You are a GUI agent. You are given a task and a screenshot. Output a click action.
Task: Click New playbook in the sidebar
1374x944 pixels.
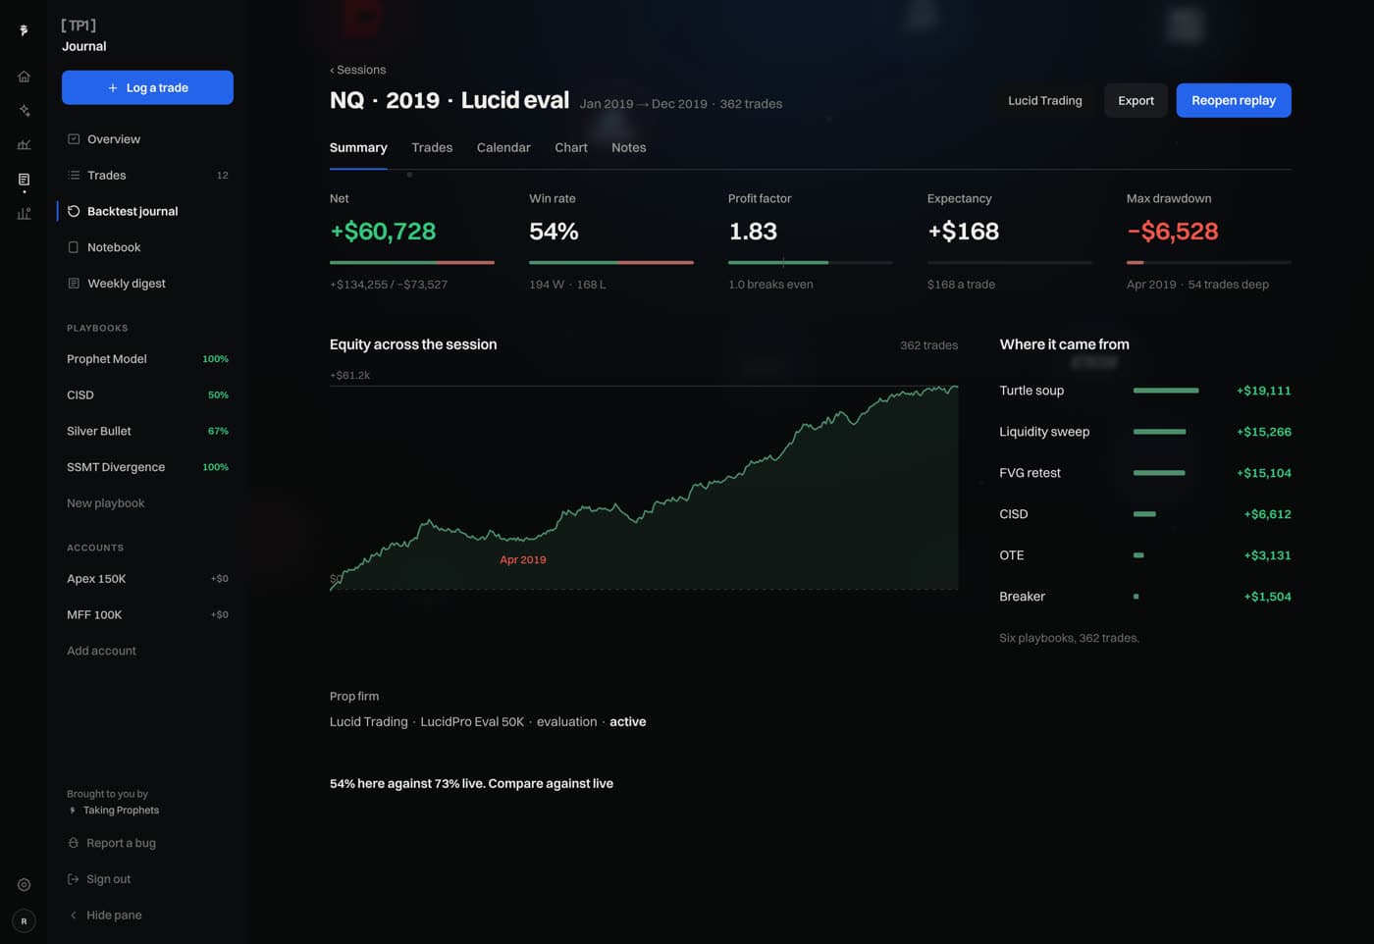pos(106,503)
